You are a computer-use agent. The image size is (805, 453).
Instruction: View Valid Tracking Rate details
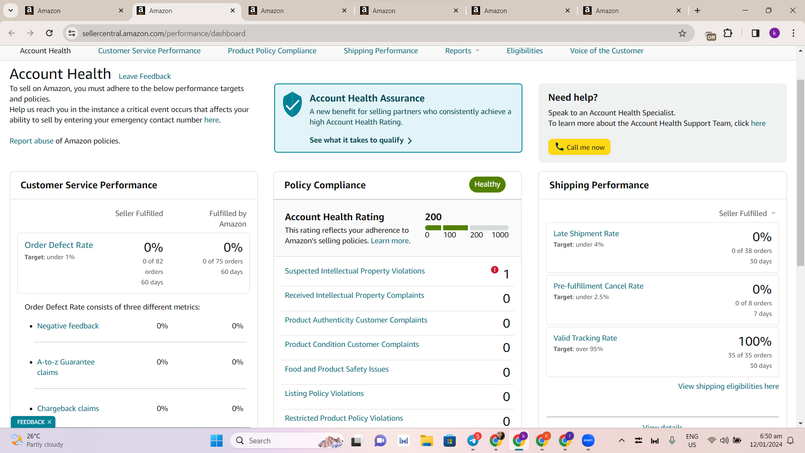585,338
